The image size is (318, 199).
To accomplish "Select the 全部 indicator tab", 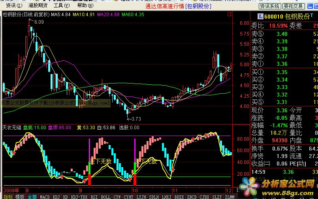I will coord(32,197).
